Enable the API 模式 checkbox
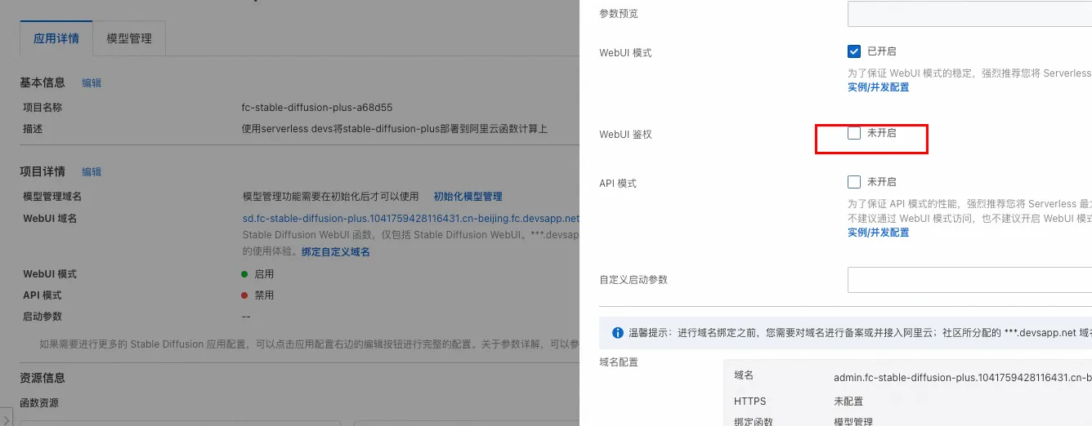The width and height of the screenshot is (1092, 426). click(854, 182)
